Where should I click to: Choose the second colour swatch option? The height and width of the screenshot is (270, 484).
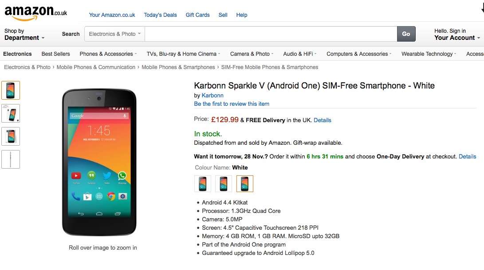[224, 184]
